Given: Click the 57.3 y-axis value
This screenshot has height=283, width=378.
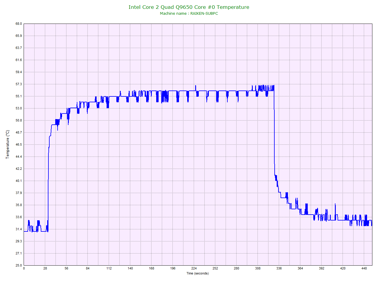Looking at the screenshot, I should (x=19, y=84).
